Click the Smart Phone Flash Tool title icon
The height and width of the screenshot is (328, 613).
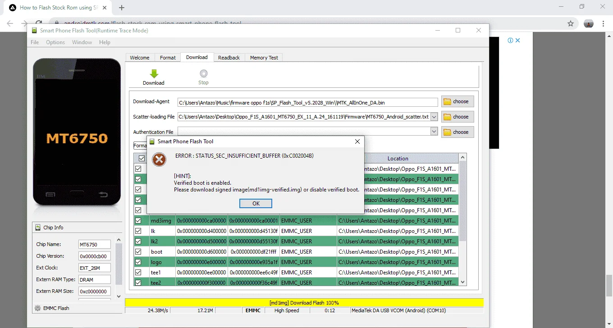(x=34, y=30)
